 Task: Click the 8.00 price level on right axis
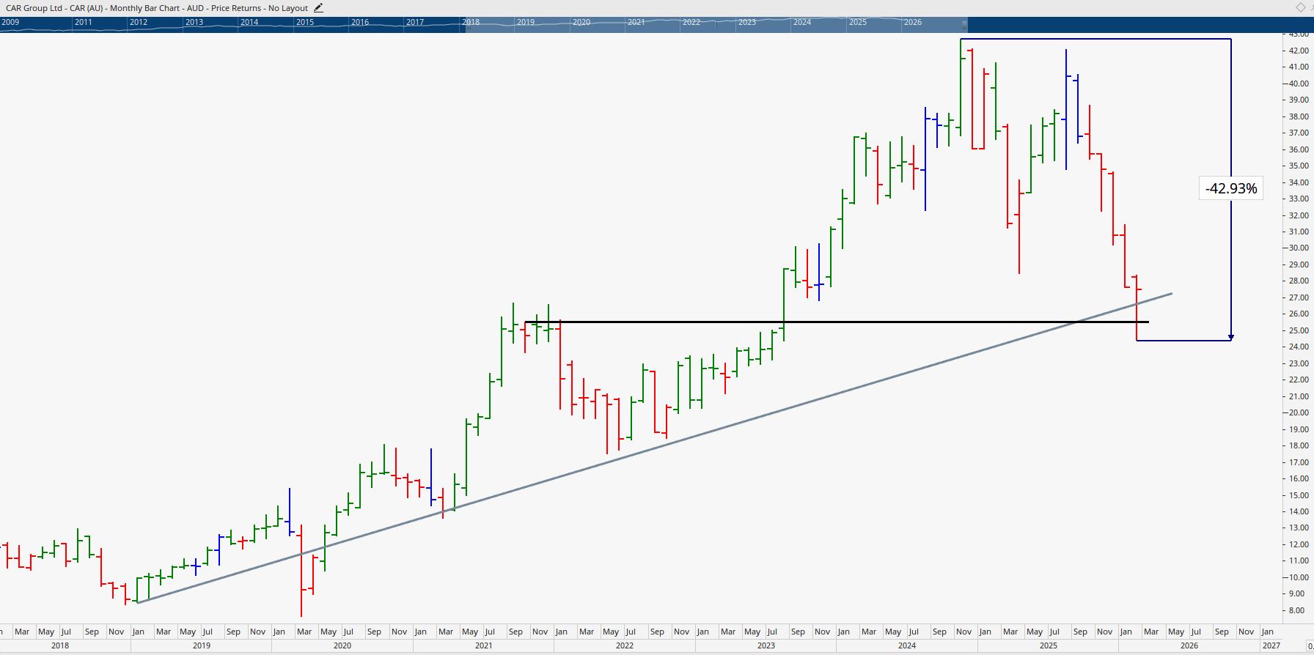pos(1296,610)
